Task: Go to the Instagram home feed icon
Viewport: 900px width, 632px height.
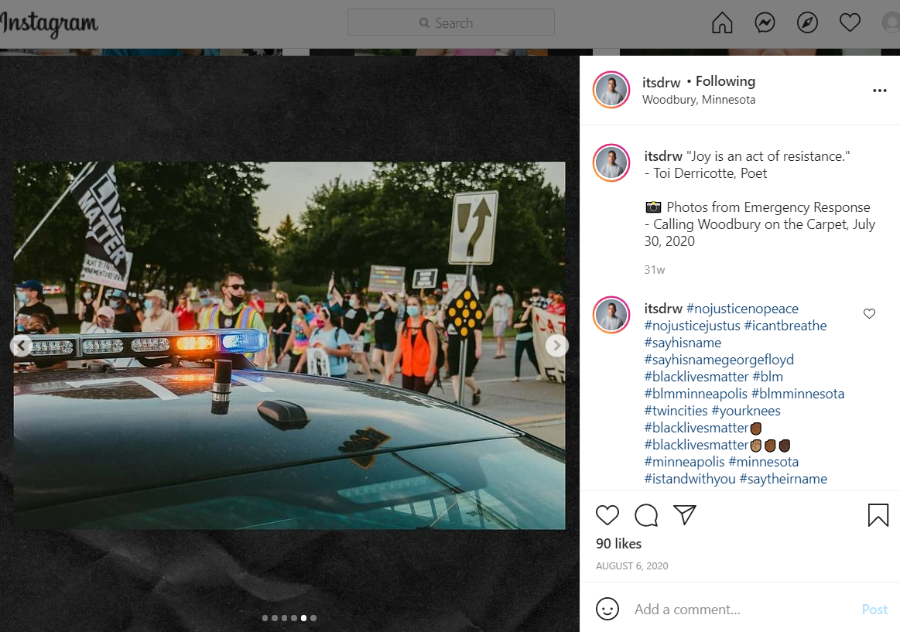Action: coord(721,23)
